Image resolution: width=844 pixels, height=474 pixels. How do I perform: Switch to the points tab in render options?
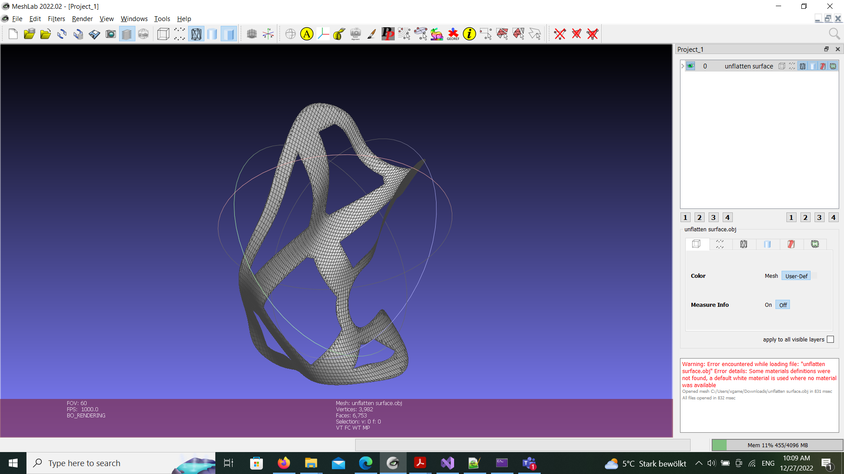(720, 244)
